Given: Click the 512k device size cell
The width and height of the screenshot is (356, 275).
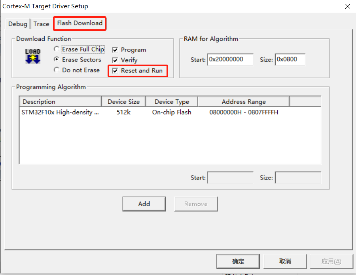Looking at the screenshot, I should tap(123, 112).
